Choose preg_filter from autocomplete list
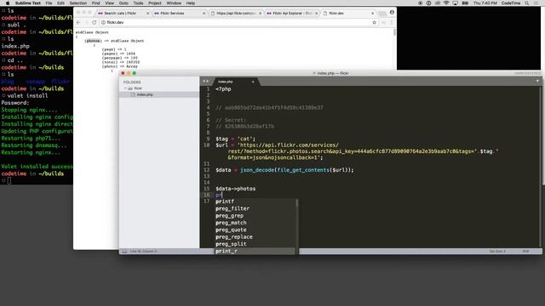This screenshot has width=545, height=306. click(x=255, y=208)
